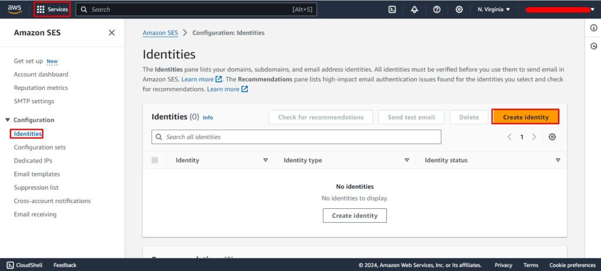Open second Learn more link about recommendations

(227, 89)
